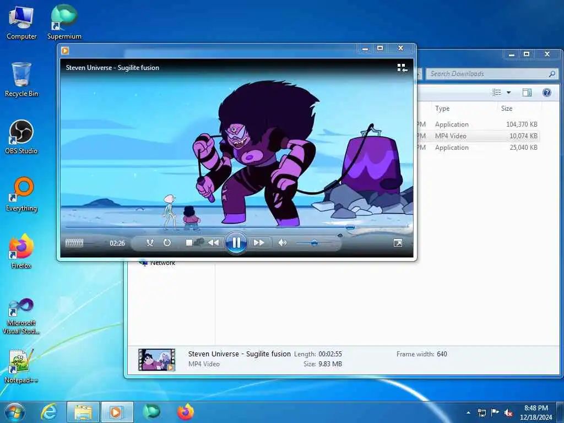
Task: Toggle repeat mode in the media player
Action: coord(167,243)
